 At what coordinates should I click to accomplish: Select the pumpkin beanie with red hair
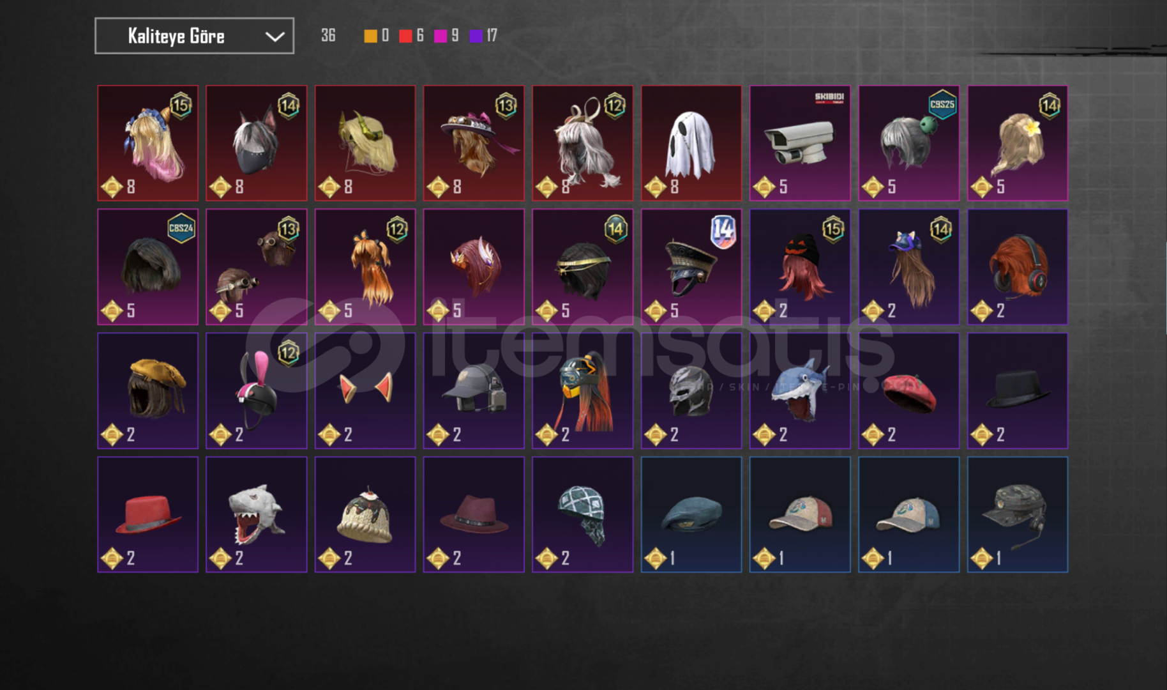800,267
